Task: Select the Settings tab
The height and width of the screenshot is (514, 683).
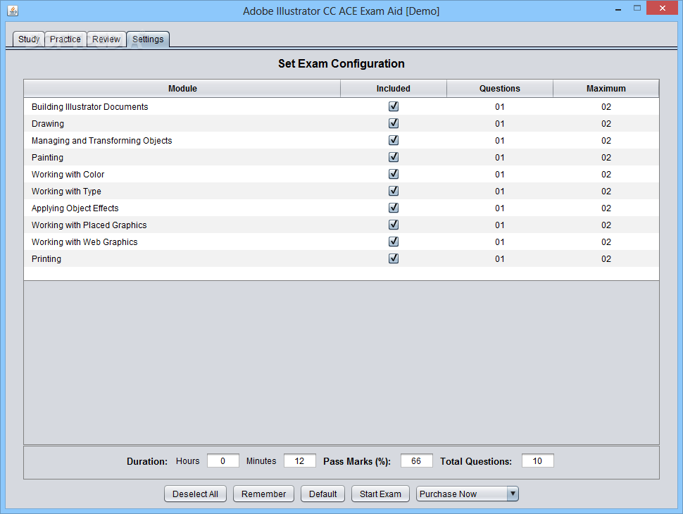Action: point(148,39)
